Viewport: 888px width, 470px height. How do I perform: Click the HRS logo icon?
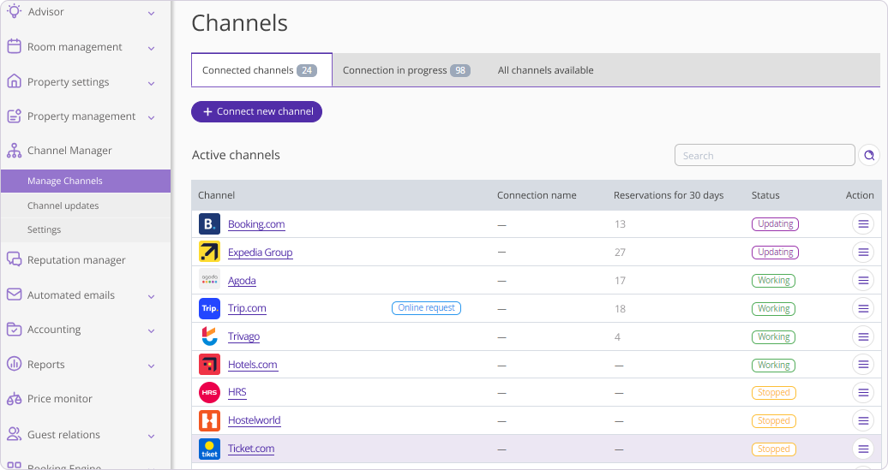(209, 392)
